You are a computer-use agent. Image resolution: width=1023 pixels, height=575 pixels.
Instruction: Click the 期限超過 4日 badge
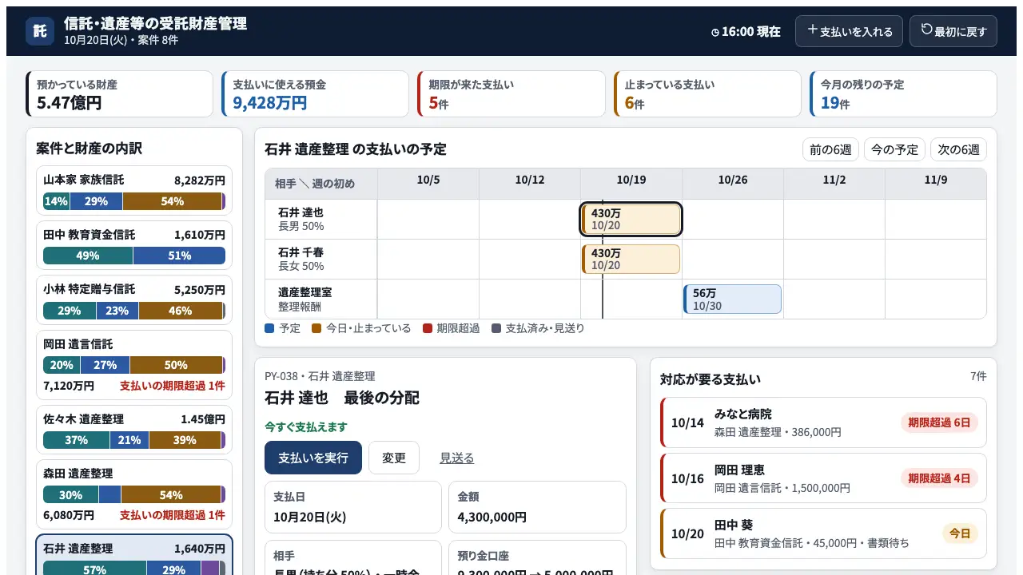939,478
